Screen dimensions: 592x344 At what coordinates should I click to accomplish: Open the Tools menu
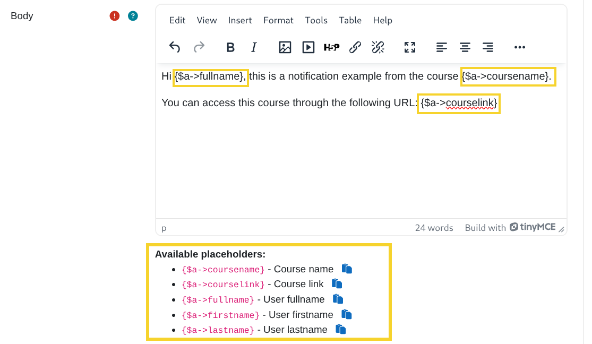(x=316, y=20)
